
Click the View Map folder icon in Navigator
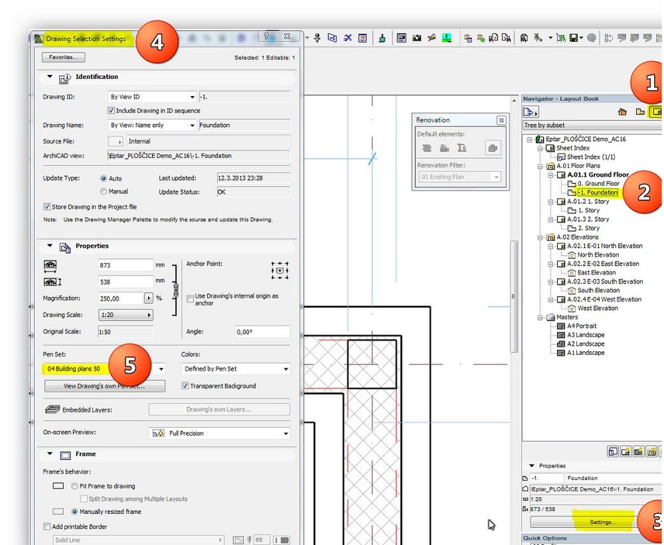pos(639,112)
